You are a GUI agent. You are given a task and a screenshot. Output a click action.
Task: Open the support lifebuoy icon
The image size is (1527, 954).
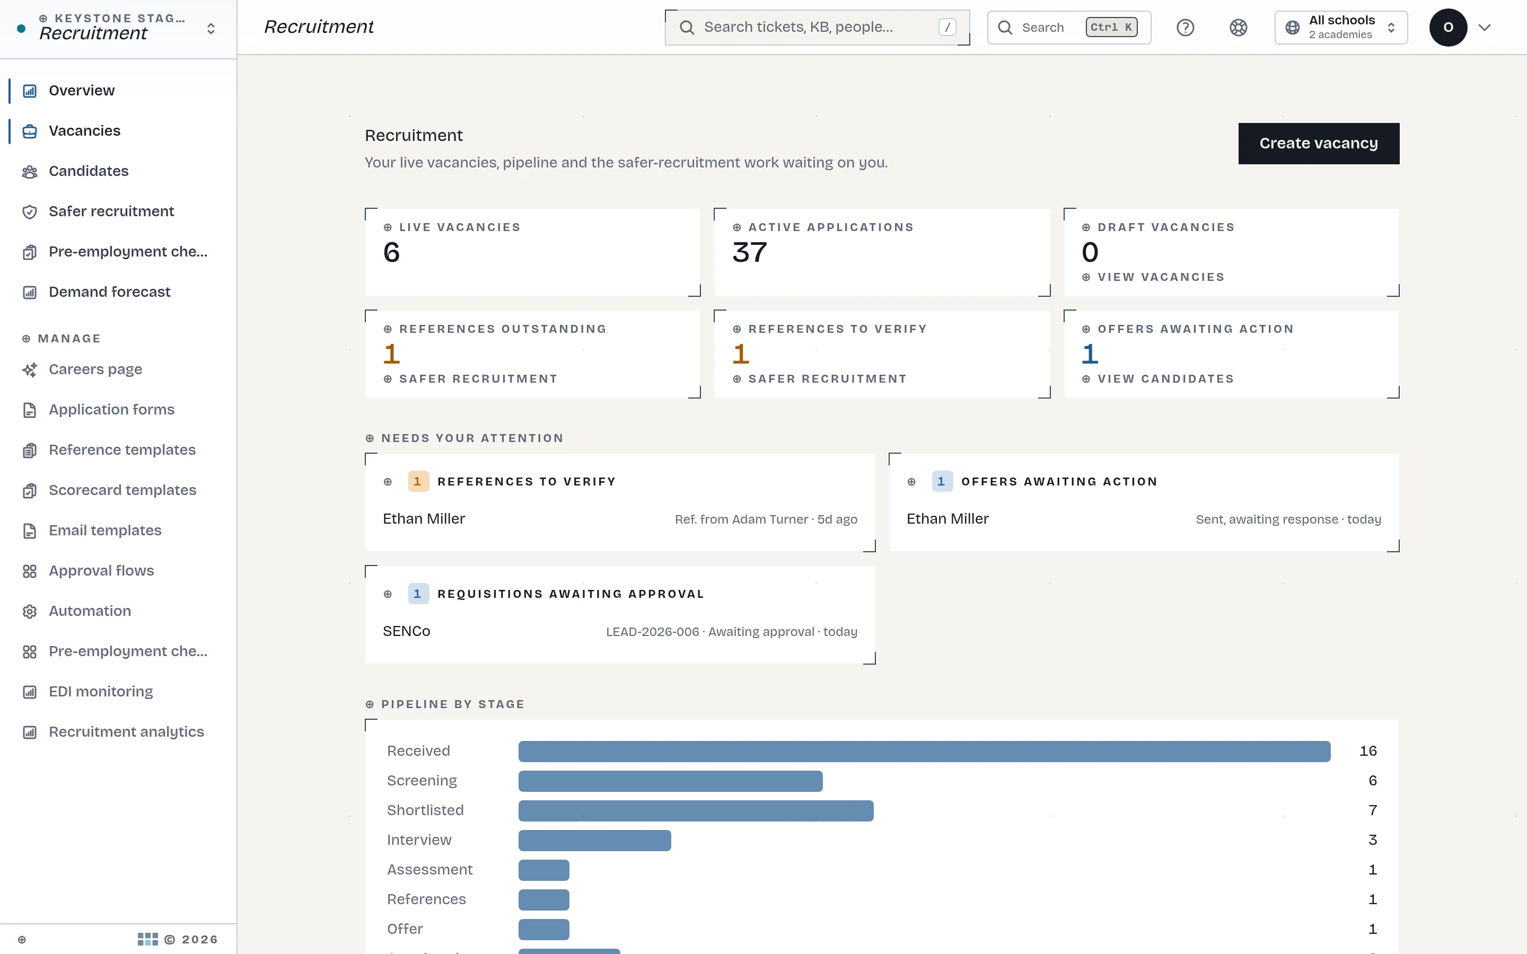point(1238,28)
